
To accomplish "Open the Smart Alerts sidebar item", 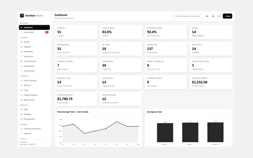I will pyautogui.click(x=34, y=32).
